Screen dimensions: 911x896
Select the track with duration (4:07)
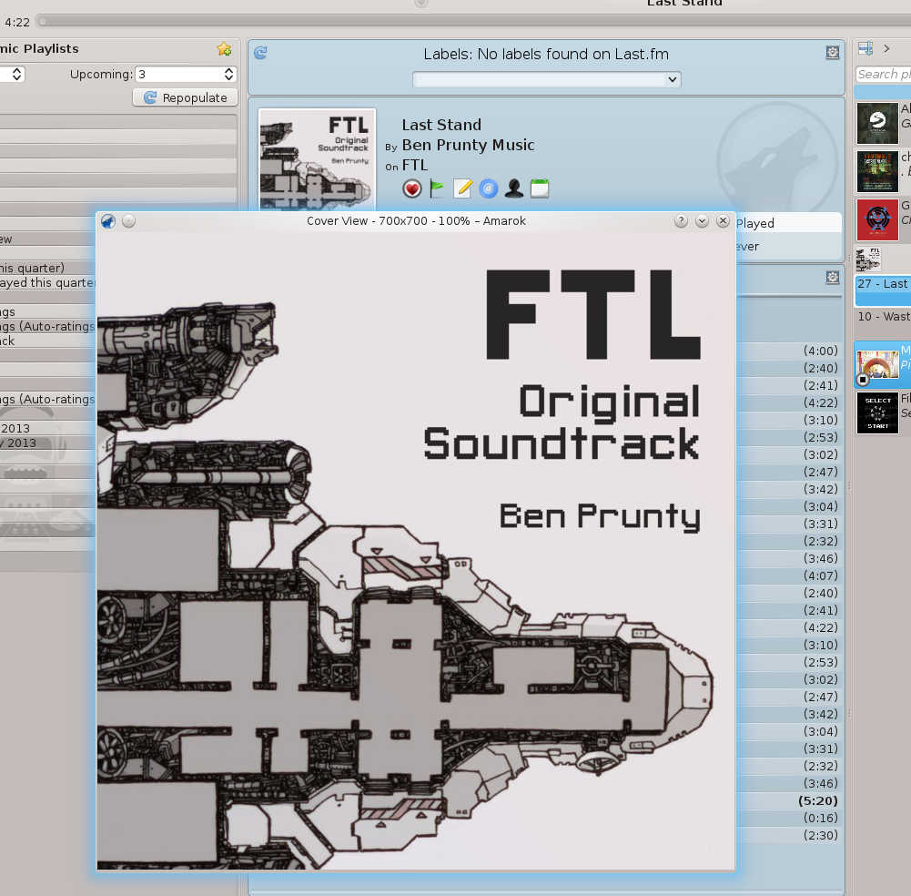click(790, 575)
